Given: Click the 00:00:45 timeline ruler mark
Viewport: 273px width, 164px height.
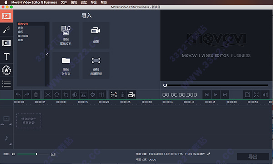Looking at the screenshot, I should point(210,102).
